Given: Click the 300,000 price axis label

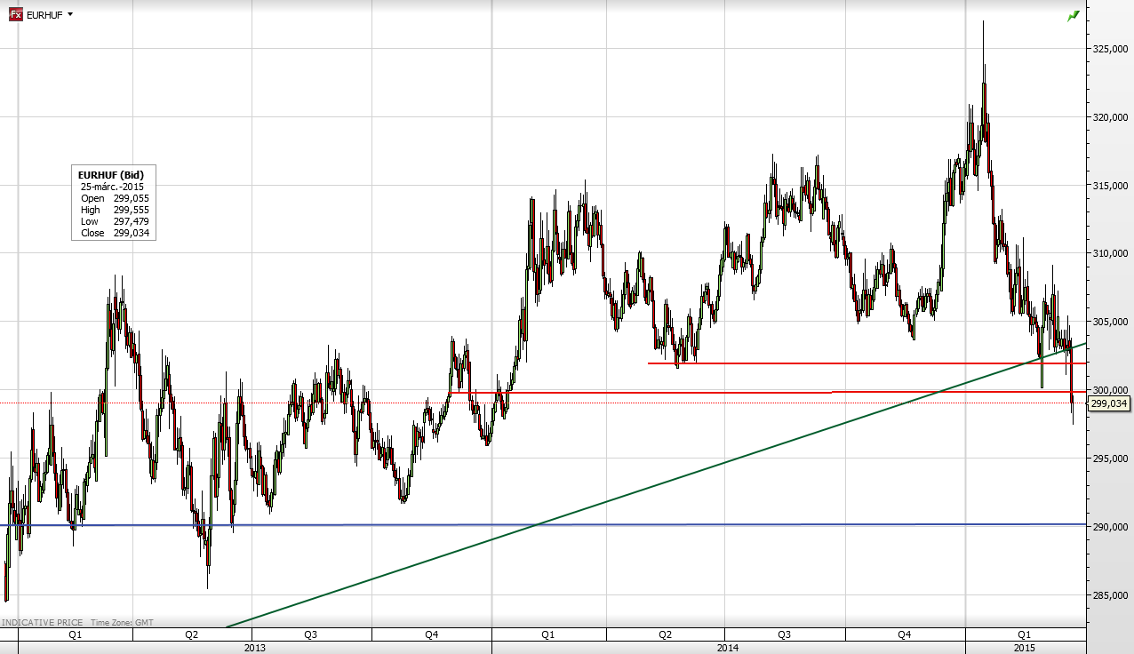Looking at the screenshot, I should (1111, 390).
